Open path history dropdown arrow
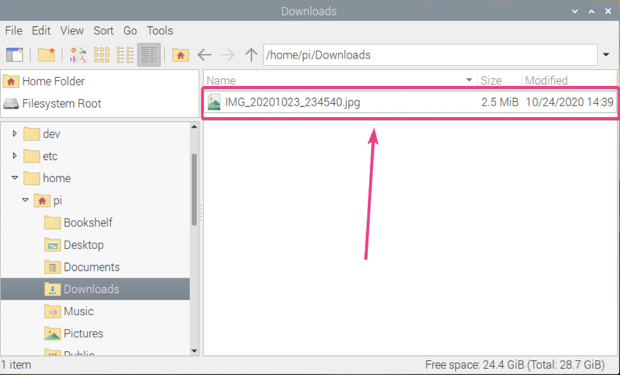 click(606, 55)
